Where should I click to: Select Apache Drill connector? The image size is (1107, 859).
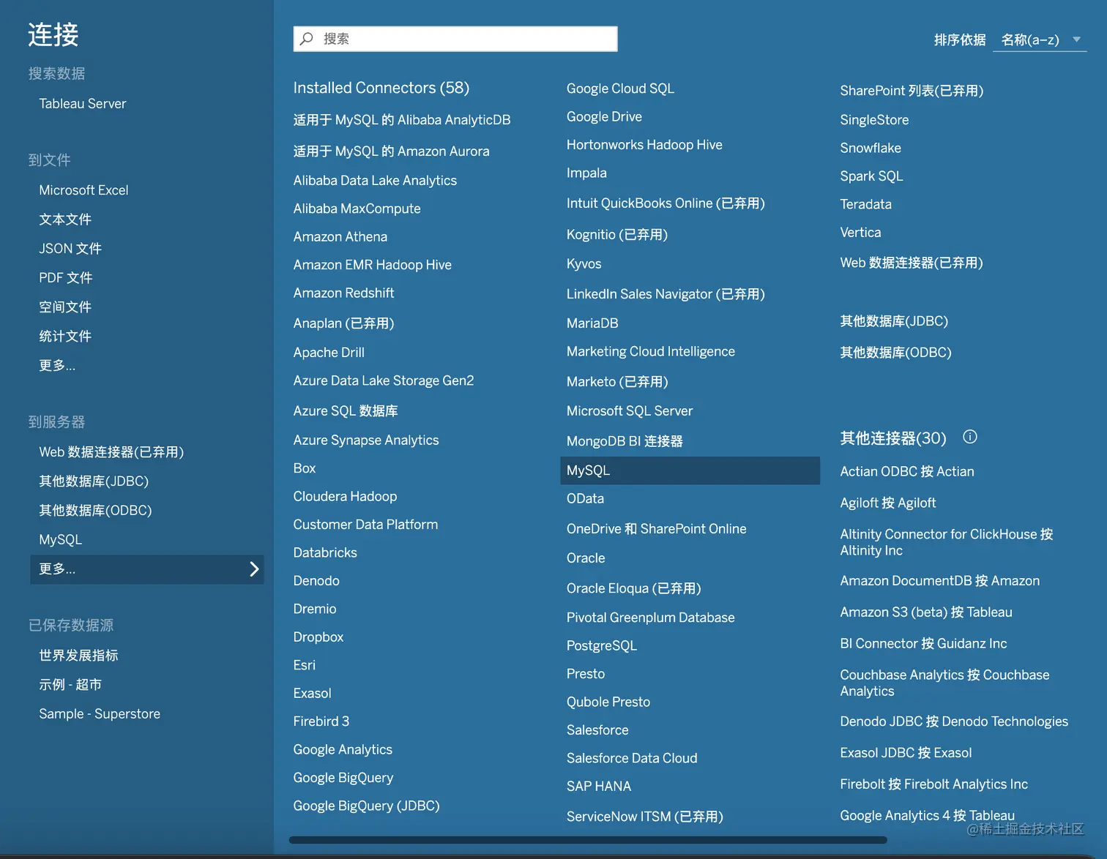pyautogui.click(x=329, y=353)
